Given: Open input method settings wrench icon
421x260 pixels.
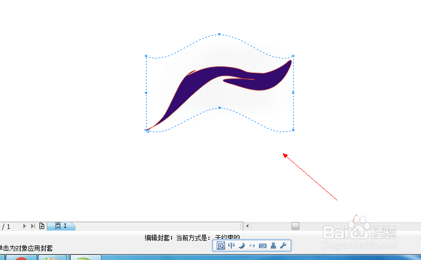Looking at the screenshot, I should coord(283,245).
